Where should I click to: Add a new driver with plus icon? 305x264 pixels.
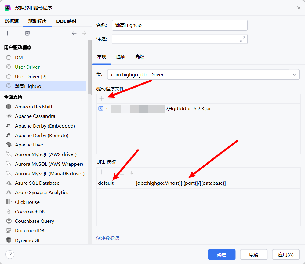click(7, 33)
